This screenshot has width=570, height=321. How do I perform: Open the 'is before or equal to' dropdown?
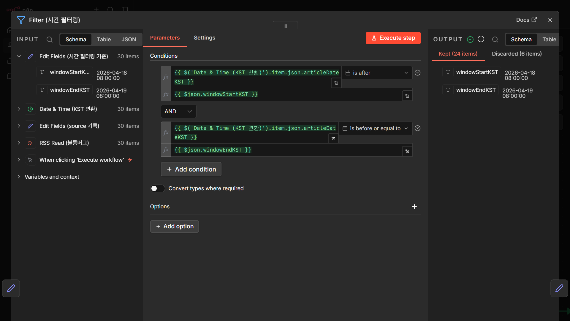[375, 128]
